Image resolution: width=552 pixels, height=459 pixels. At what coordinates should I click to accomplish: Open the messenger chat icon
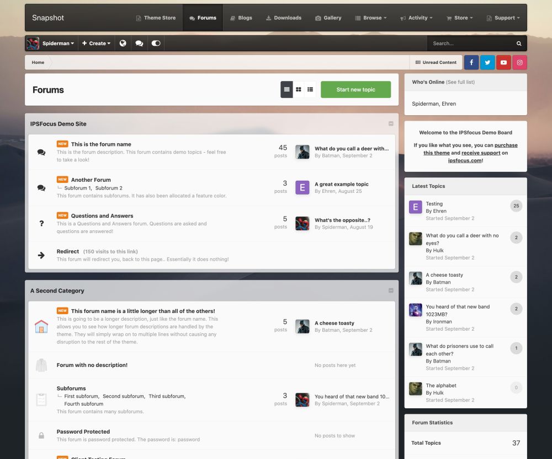click(x=139, y=43)
